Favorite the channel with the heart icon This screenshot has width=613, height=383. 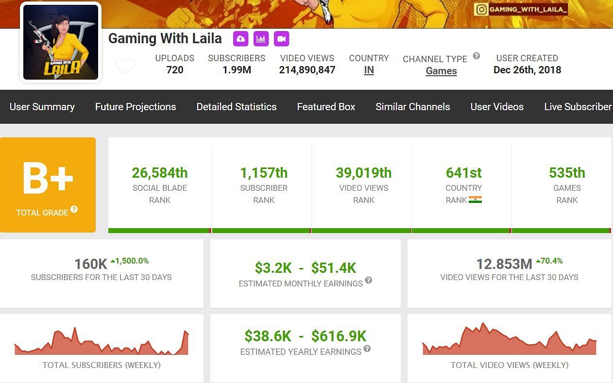click(x=125, y=66)
